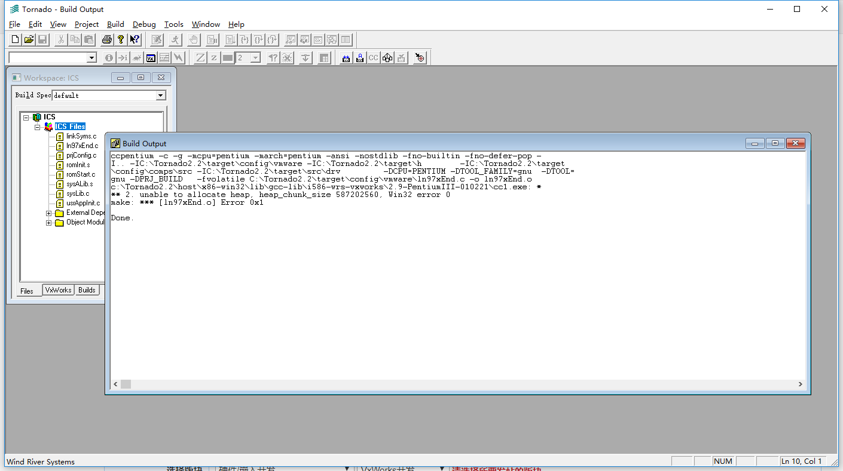Screen dimensions: 843x471
Task: Open the Build Spec 'default' dropdown
Action: pos(160,96)
